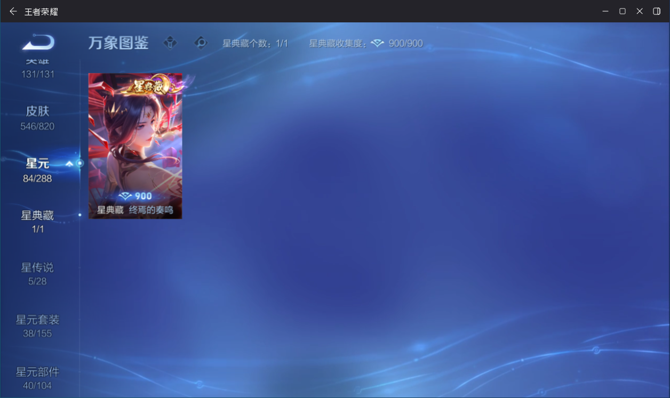Click the 王者荣耀 window title

pyautogui.click(x=41, y=11)
